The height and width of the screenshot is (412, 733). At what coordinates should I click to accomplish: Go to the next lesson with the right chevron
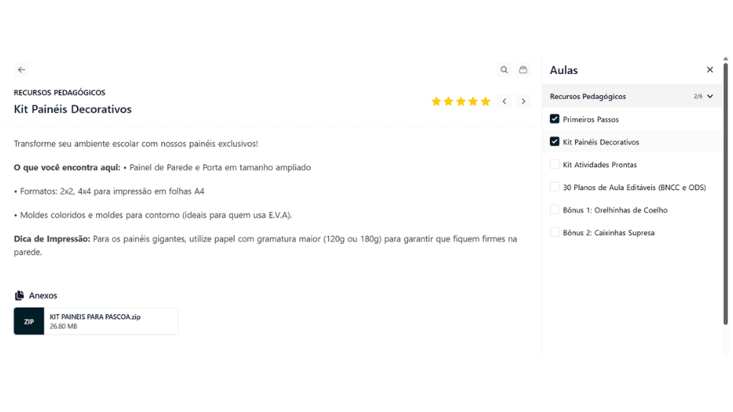(x=523, y=101)
